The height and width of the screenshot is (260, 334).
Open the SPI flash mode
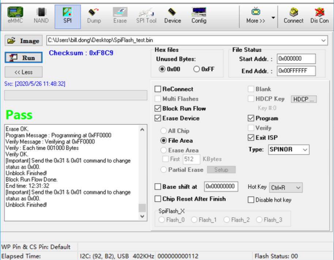67,16
